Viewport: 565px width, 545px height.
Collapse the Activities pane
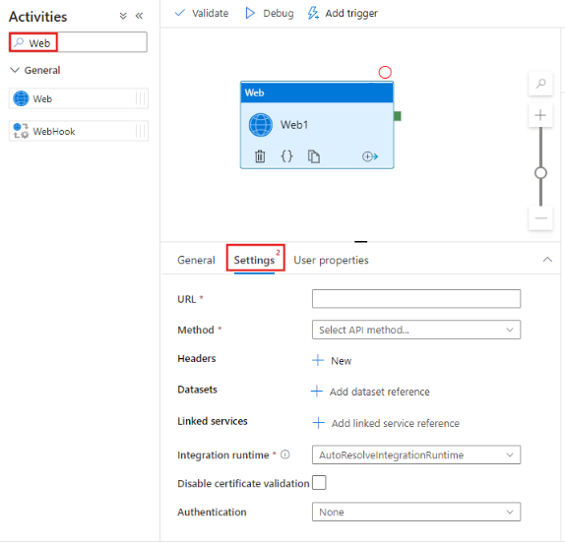[x=139, y=16]
